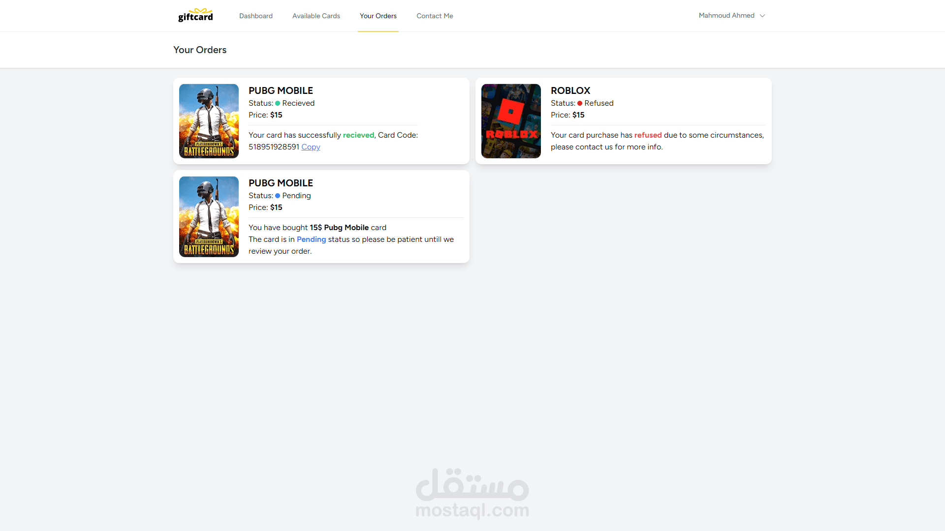Click the received PUBG Mobile thumbnail
Screen dimensions: 945x531
(x=209, y=121)
